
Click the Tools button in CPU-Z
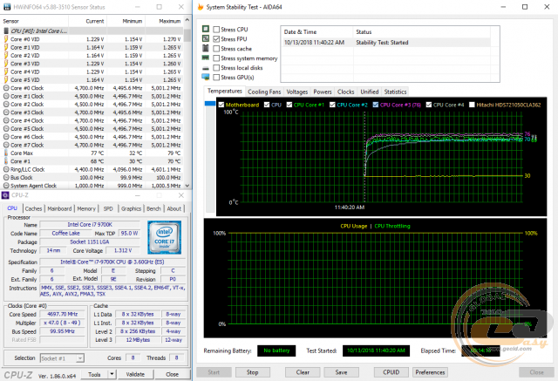pyautogui.click(x=94, y=374)
